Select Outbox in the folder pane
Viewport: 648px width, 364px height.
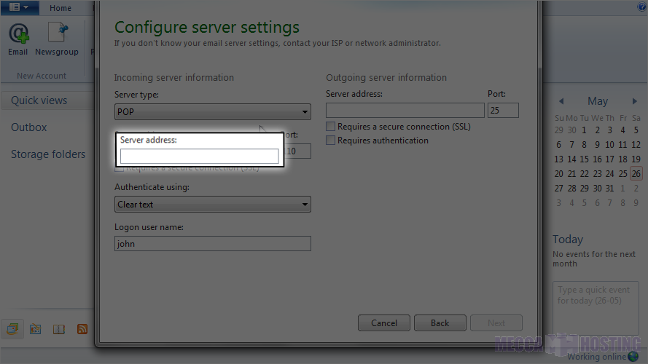point(29,127)
